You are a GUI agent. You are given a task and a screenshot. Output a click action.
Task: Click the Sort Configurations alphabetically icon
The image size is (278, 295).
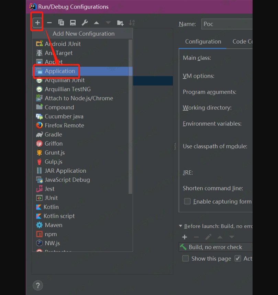tap(132, 23)
